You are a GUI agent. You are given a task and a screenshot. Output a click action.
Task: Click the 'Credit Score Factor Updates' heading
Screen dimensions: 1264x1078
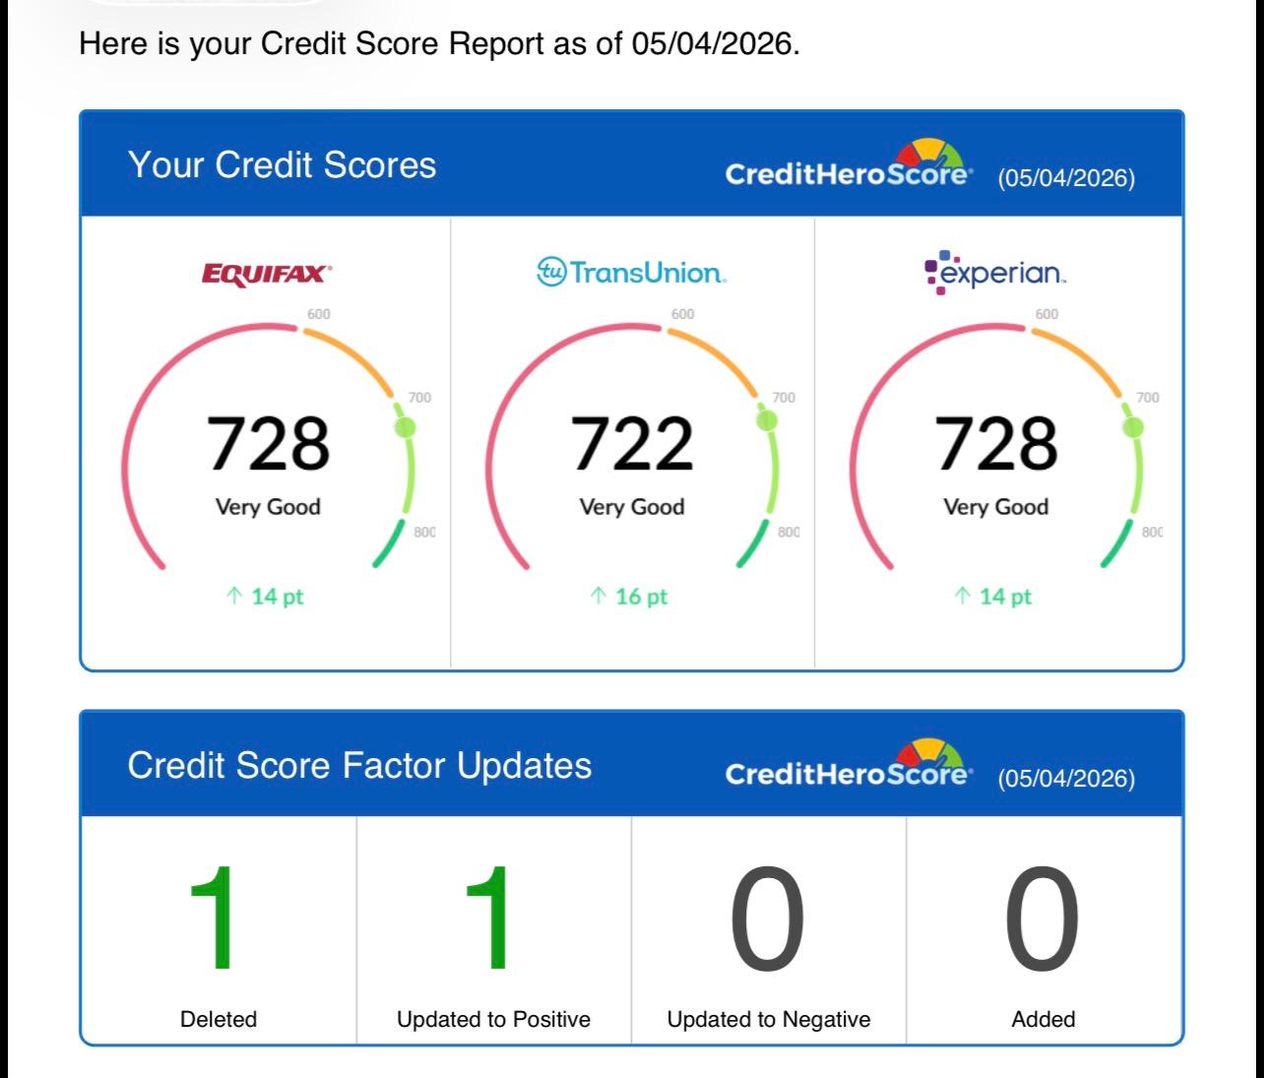[359, 766]
